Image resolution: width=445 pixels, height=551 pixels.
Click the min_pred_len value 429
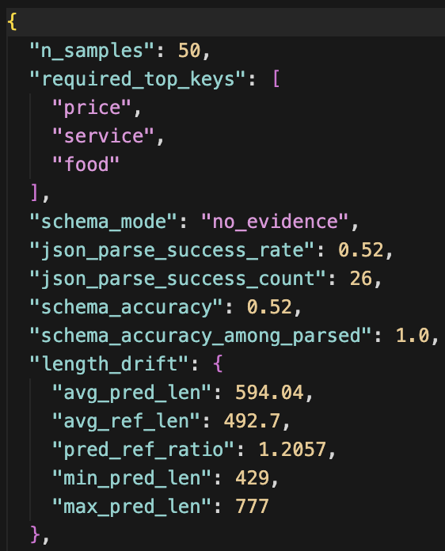252,478
